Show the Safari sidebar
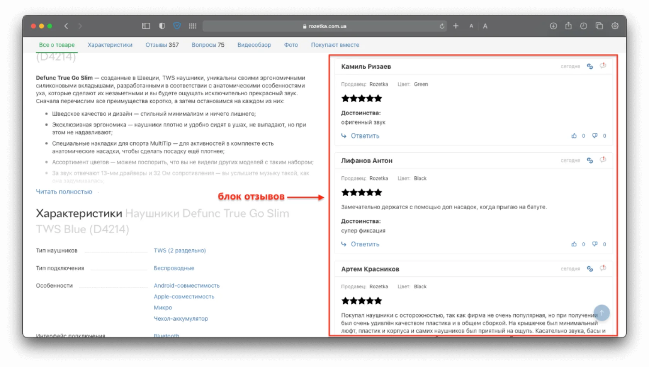 point(146,26)
